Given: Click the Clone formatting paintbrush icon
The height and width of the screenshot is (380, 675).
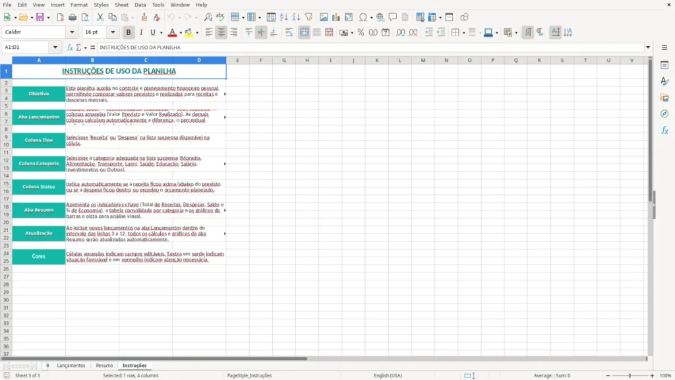Looking at the screenshot, I should pos(144,17).
